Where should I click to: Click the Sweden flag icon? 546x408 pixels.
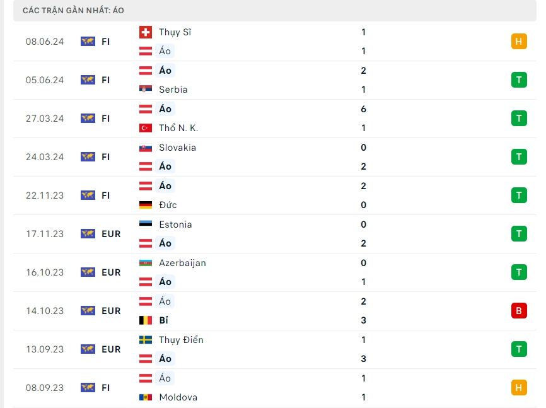[x=145, y=340]
